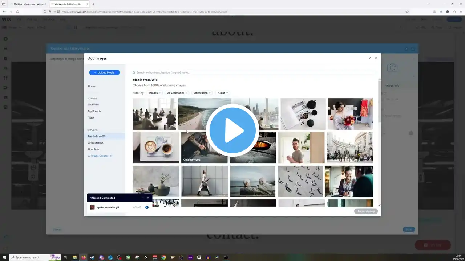Go to Site Files in sidebar
The height and width of the screenshot is (261, 465).
point(93,105)
